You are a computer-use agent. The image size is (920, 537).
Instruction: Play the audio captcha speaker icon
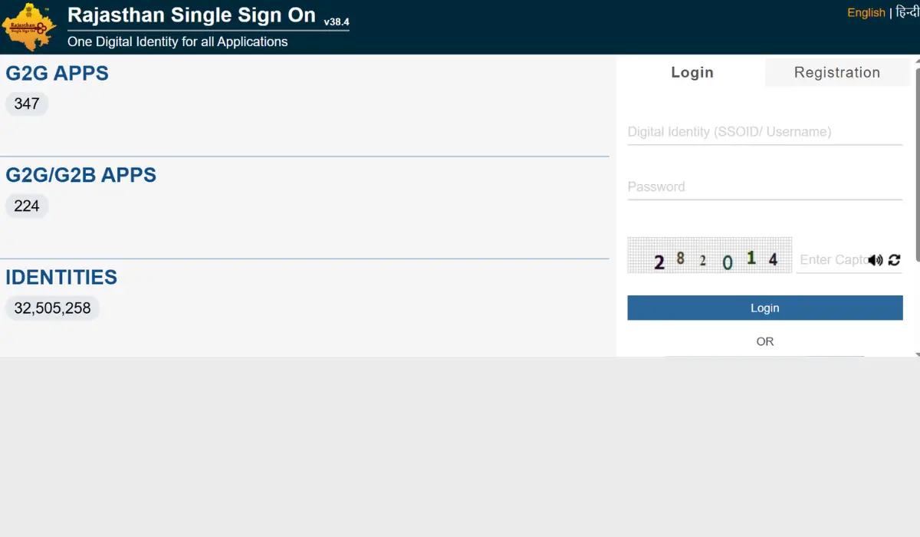coord(876,260)
